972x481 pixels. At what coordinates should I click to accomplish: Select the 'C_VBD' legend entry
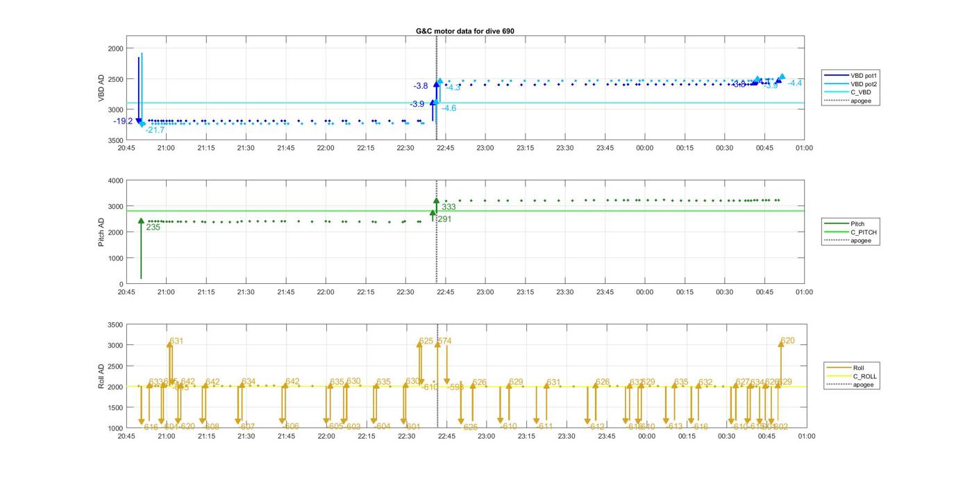point(844,92)
